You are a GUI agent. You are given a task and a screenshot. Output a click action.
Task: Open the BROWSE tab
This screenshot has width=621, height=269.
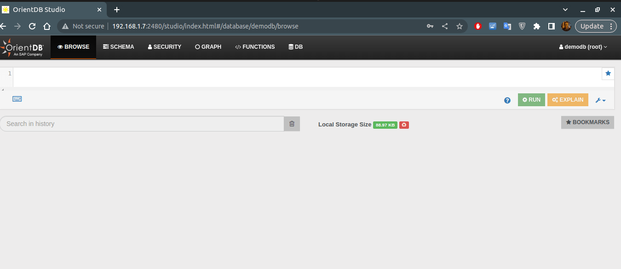tap(74, 47)
